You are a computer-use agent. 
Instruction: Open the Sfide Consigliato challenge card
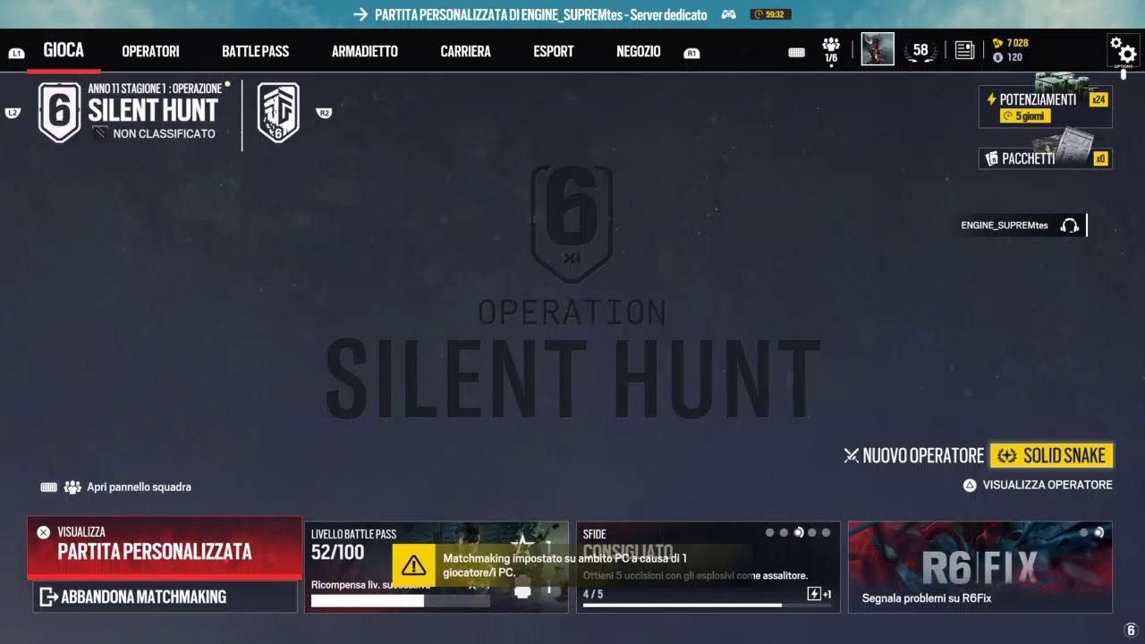tap(708, 567)
